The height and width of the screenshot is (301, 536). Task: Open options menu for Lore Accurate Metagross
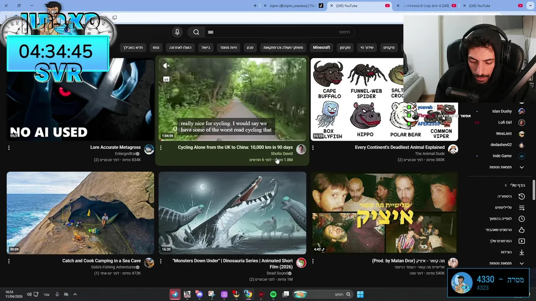(x=9, y=148)
